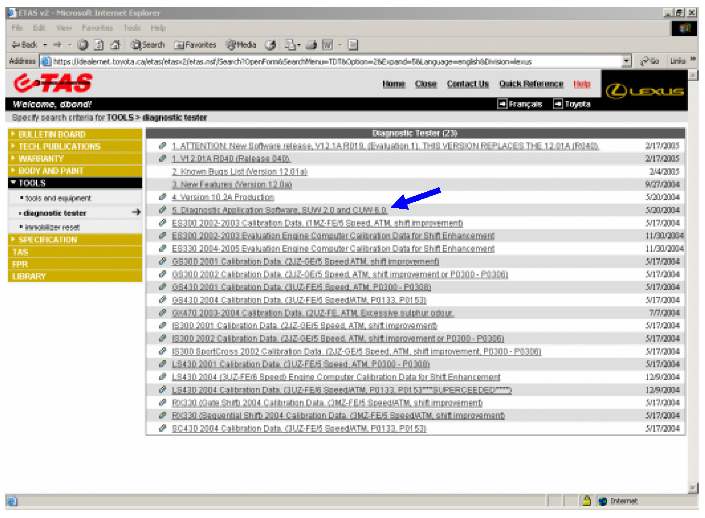Open the Favorites toolbar button
The height and width of the screenshot is (518, 705).
[196, 45]
